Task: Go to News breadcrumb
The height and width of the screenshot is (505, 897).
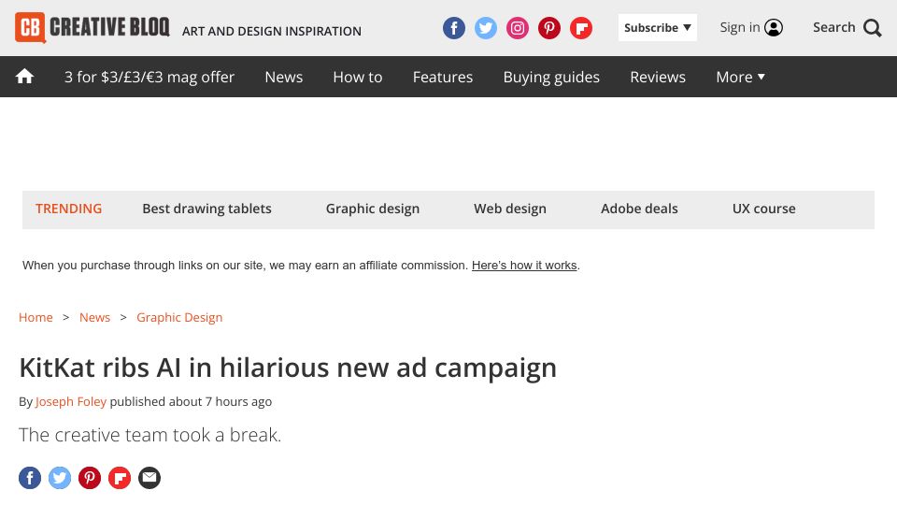Action: [x=94, y=317]
